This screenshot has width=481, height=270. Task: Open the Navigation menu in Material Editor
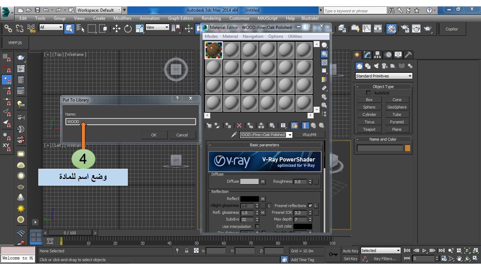pyautogui.click(x=253, y=36)
